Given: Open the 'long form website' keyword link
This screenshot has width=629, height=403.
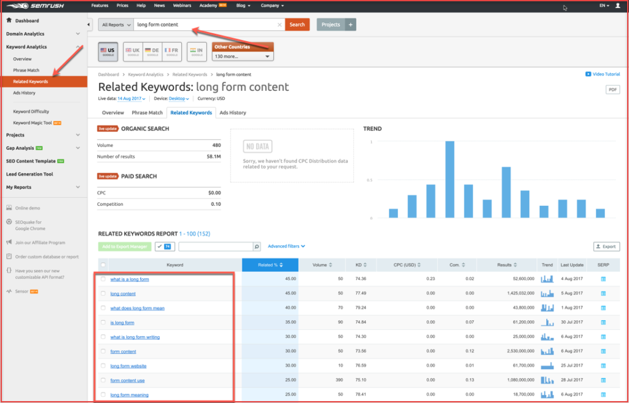Looking at the screenshot, I should point(128,366).
